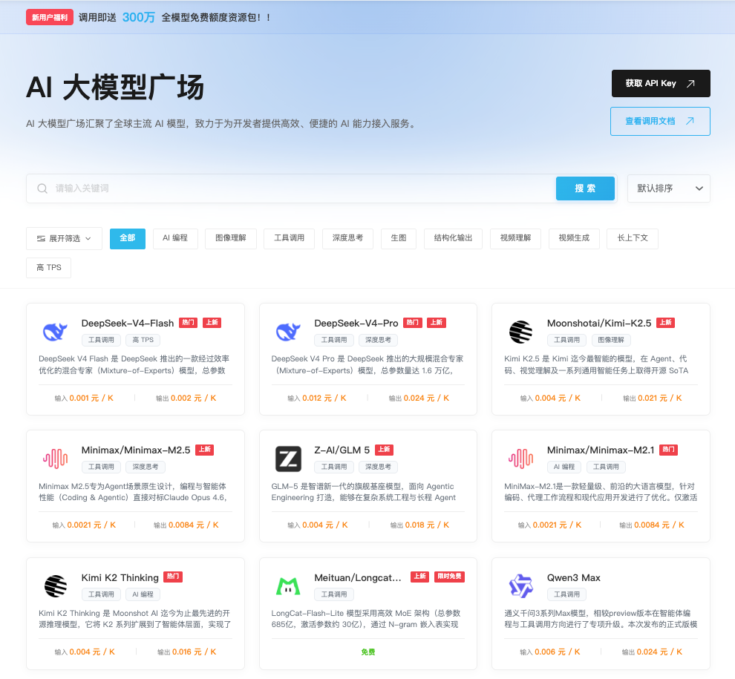Filter models by 图像理解
This screenshot has height=679, width=735.
point(231,238)
